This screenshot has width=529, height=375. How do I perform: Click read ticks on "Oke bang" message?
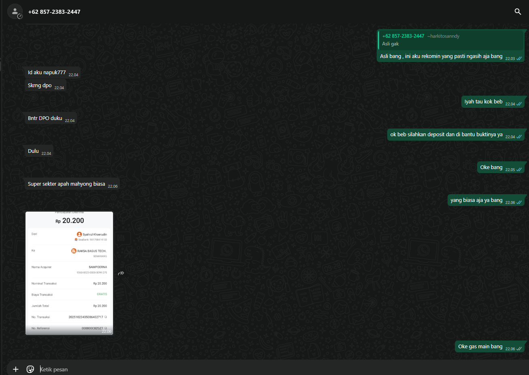519,169
